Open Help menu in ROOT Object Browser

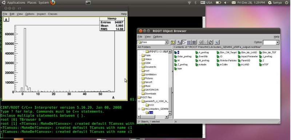point(276,37)
